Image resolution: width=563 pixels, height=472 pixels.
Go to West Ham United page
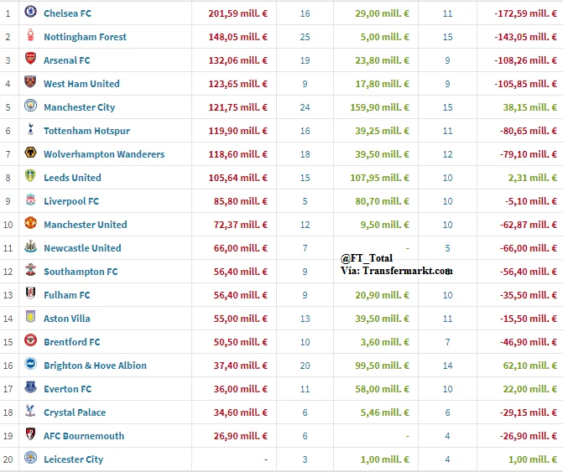pyautogui.click(x=81, y=84)
